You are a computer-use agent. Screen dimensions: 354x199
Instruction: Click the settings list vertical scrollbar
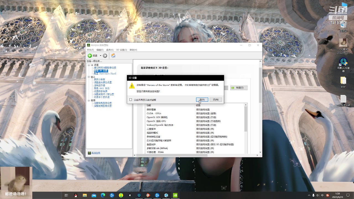coord(246,119)
